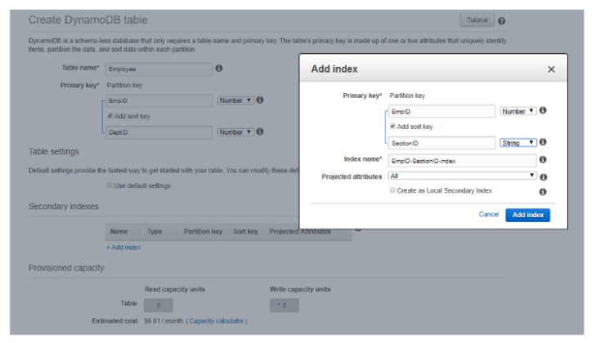Image resolution: width=596 pixels, height=343 pixels.
Task: Open Number type dropdown beside DeptID field
Action: tap(235, 131)
